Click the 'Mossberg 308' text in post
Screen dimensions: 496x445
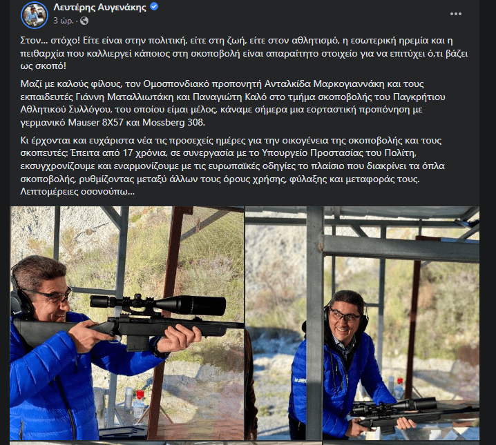pyautogui.click(x=173, y=122)
